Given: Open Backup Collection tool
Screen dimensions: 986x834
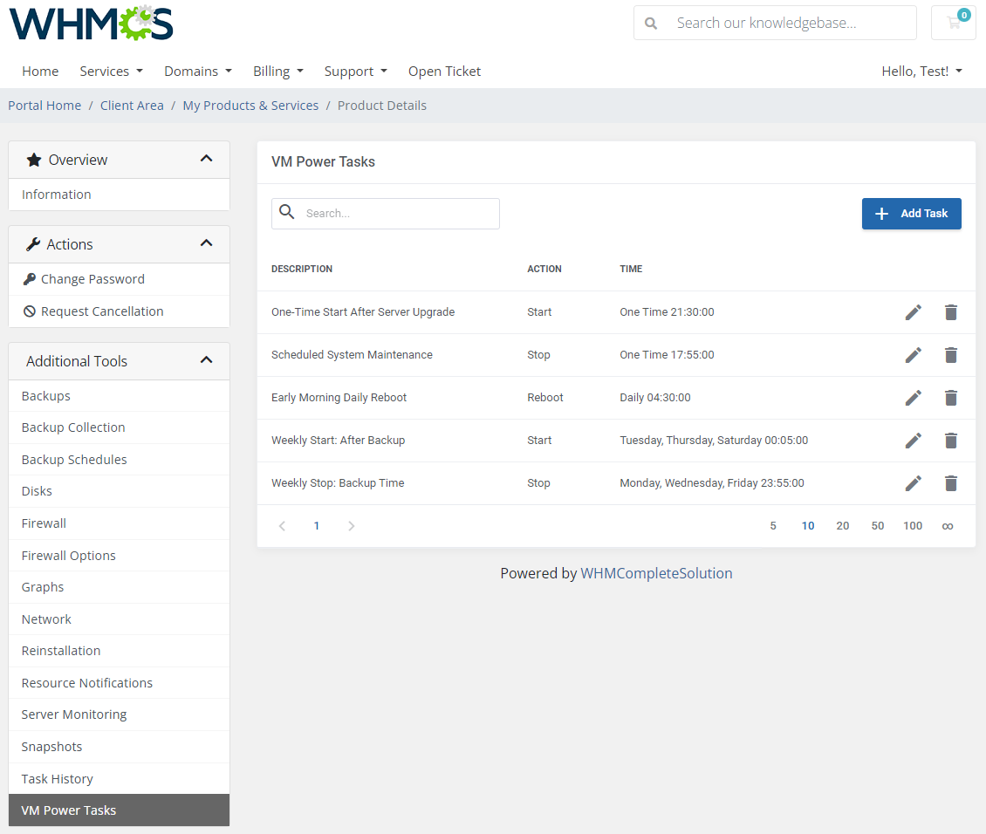Looking at the screenshot, I should click(x=119, y=428).
